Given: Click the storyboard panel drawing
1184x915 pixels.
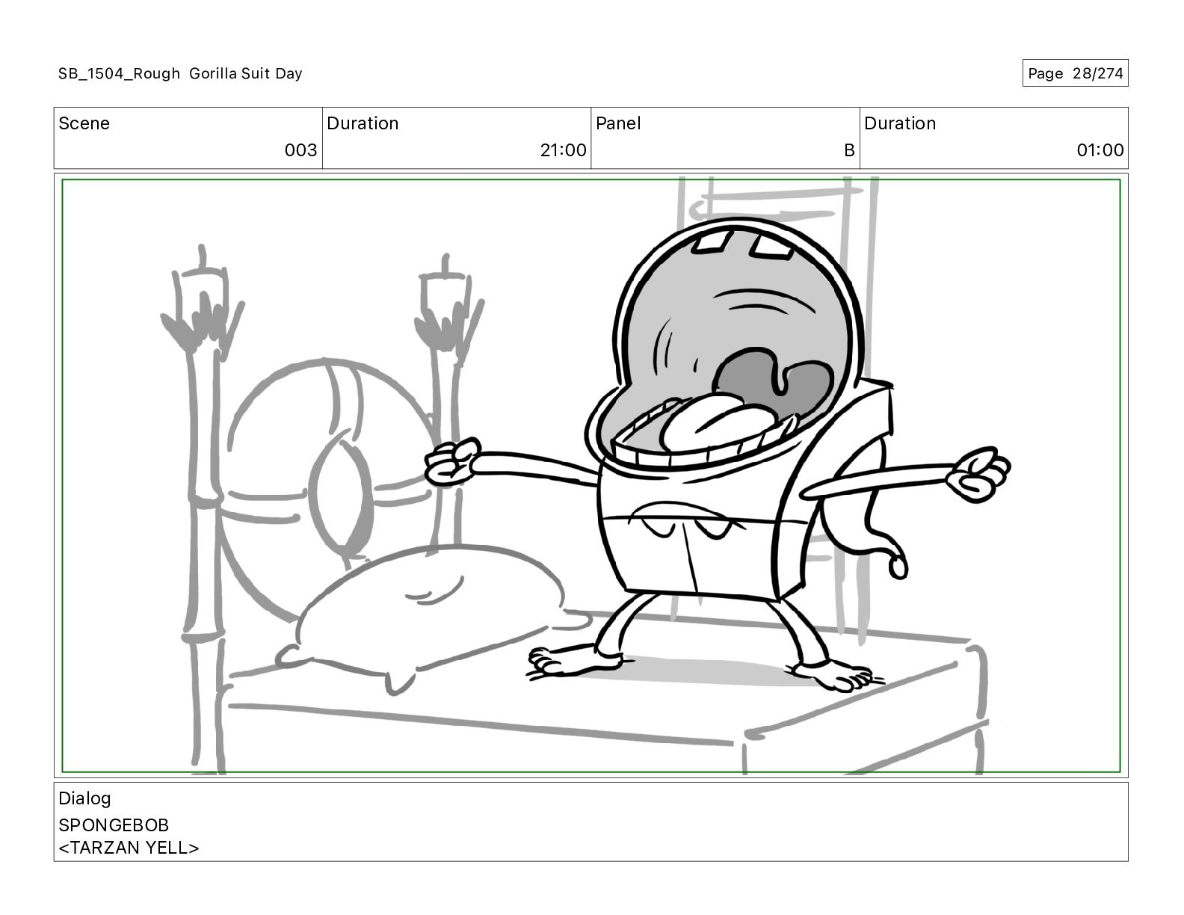Looking at the screenshot, I should (591, 475).
